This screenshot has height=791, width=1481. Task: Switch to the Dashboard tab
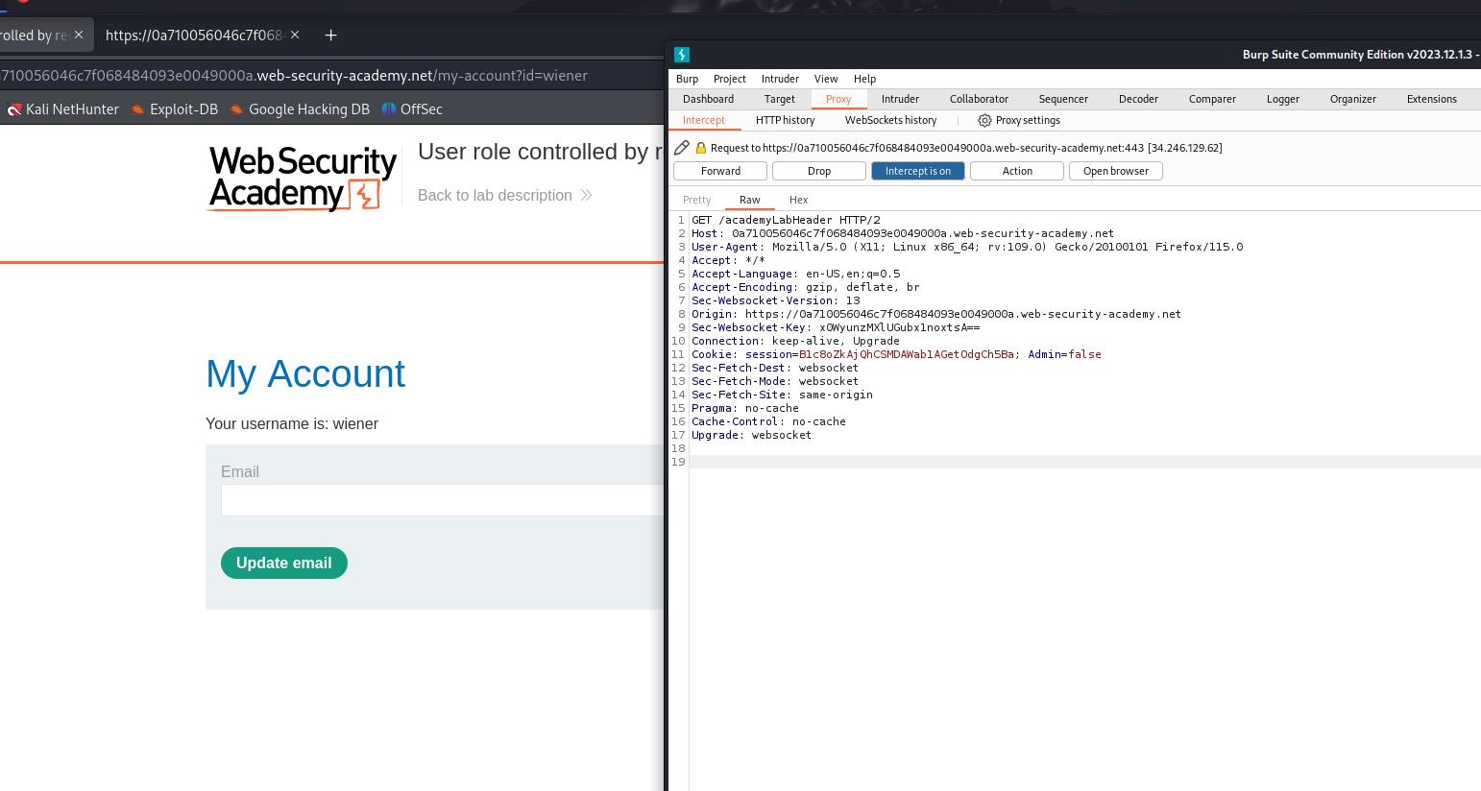pyautogui.click(x=708, y=99)
